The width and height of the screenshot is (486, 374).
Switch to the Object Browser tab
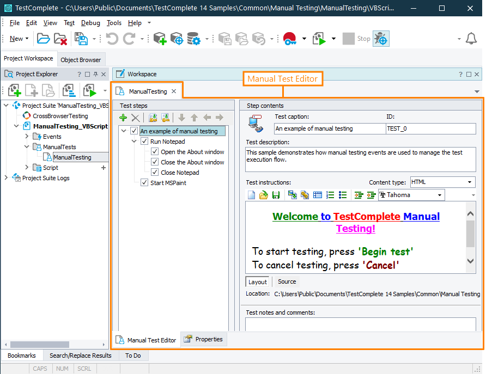81,59
